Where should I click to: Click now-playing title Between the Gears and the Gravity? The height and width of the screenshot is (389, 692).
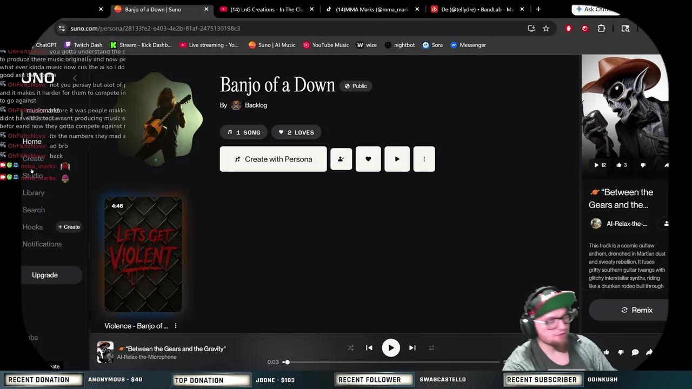(x=172, y=349)
